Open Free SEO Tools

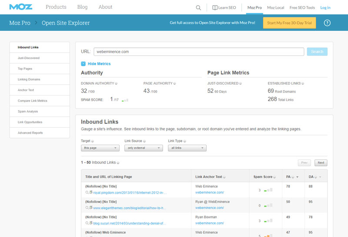(x=302, y=8)
